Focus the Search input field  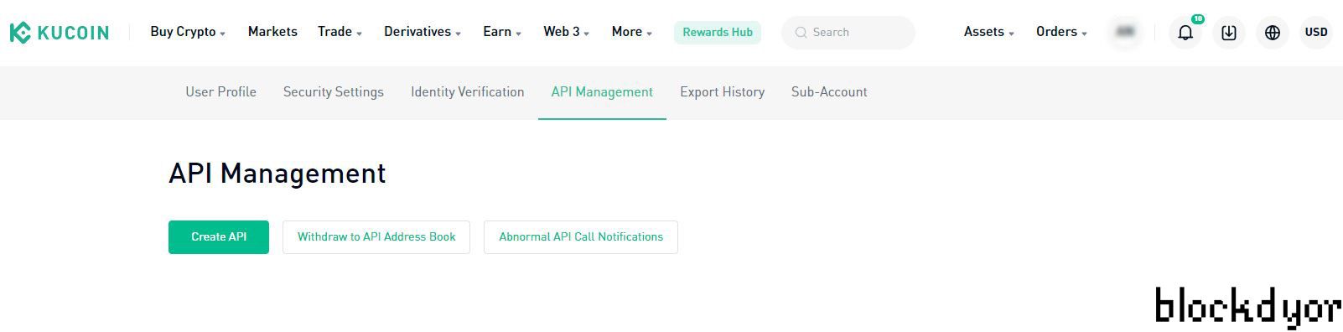(x=848, y=33)
